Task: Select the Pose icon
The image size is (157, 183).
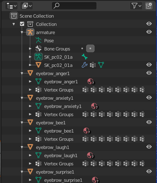Action: pyautogui.click(x=38, y=40)
